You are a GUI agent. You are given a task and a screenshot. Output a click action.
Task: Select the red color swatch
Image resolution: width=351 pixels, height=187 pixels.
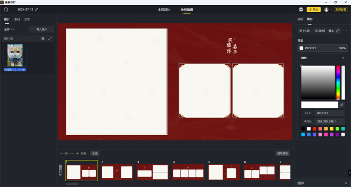pyautogui.click(x=315, y=129)
